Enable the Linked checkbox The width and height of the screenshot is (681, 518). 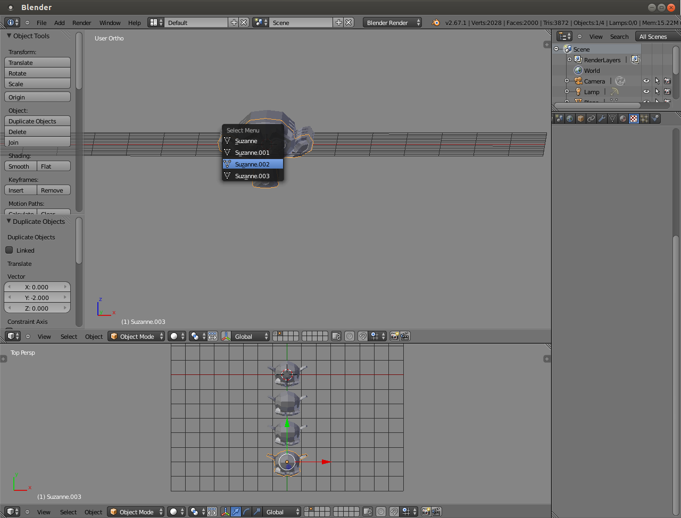9,250
